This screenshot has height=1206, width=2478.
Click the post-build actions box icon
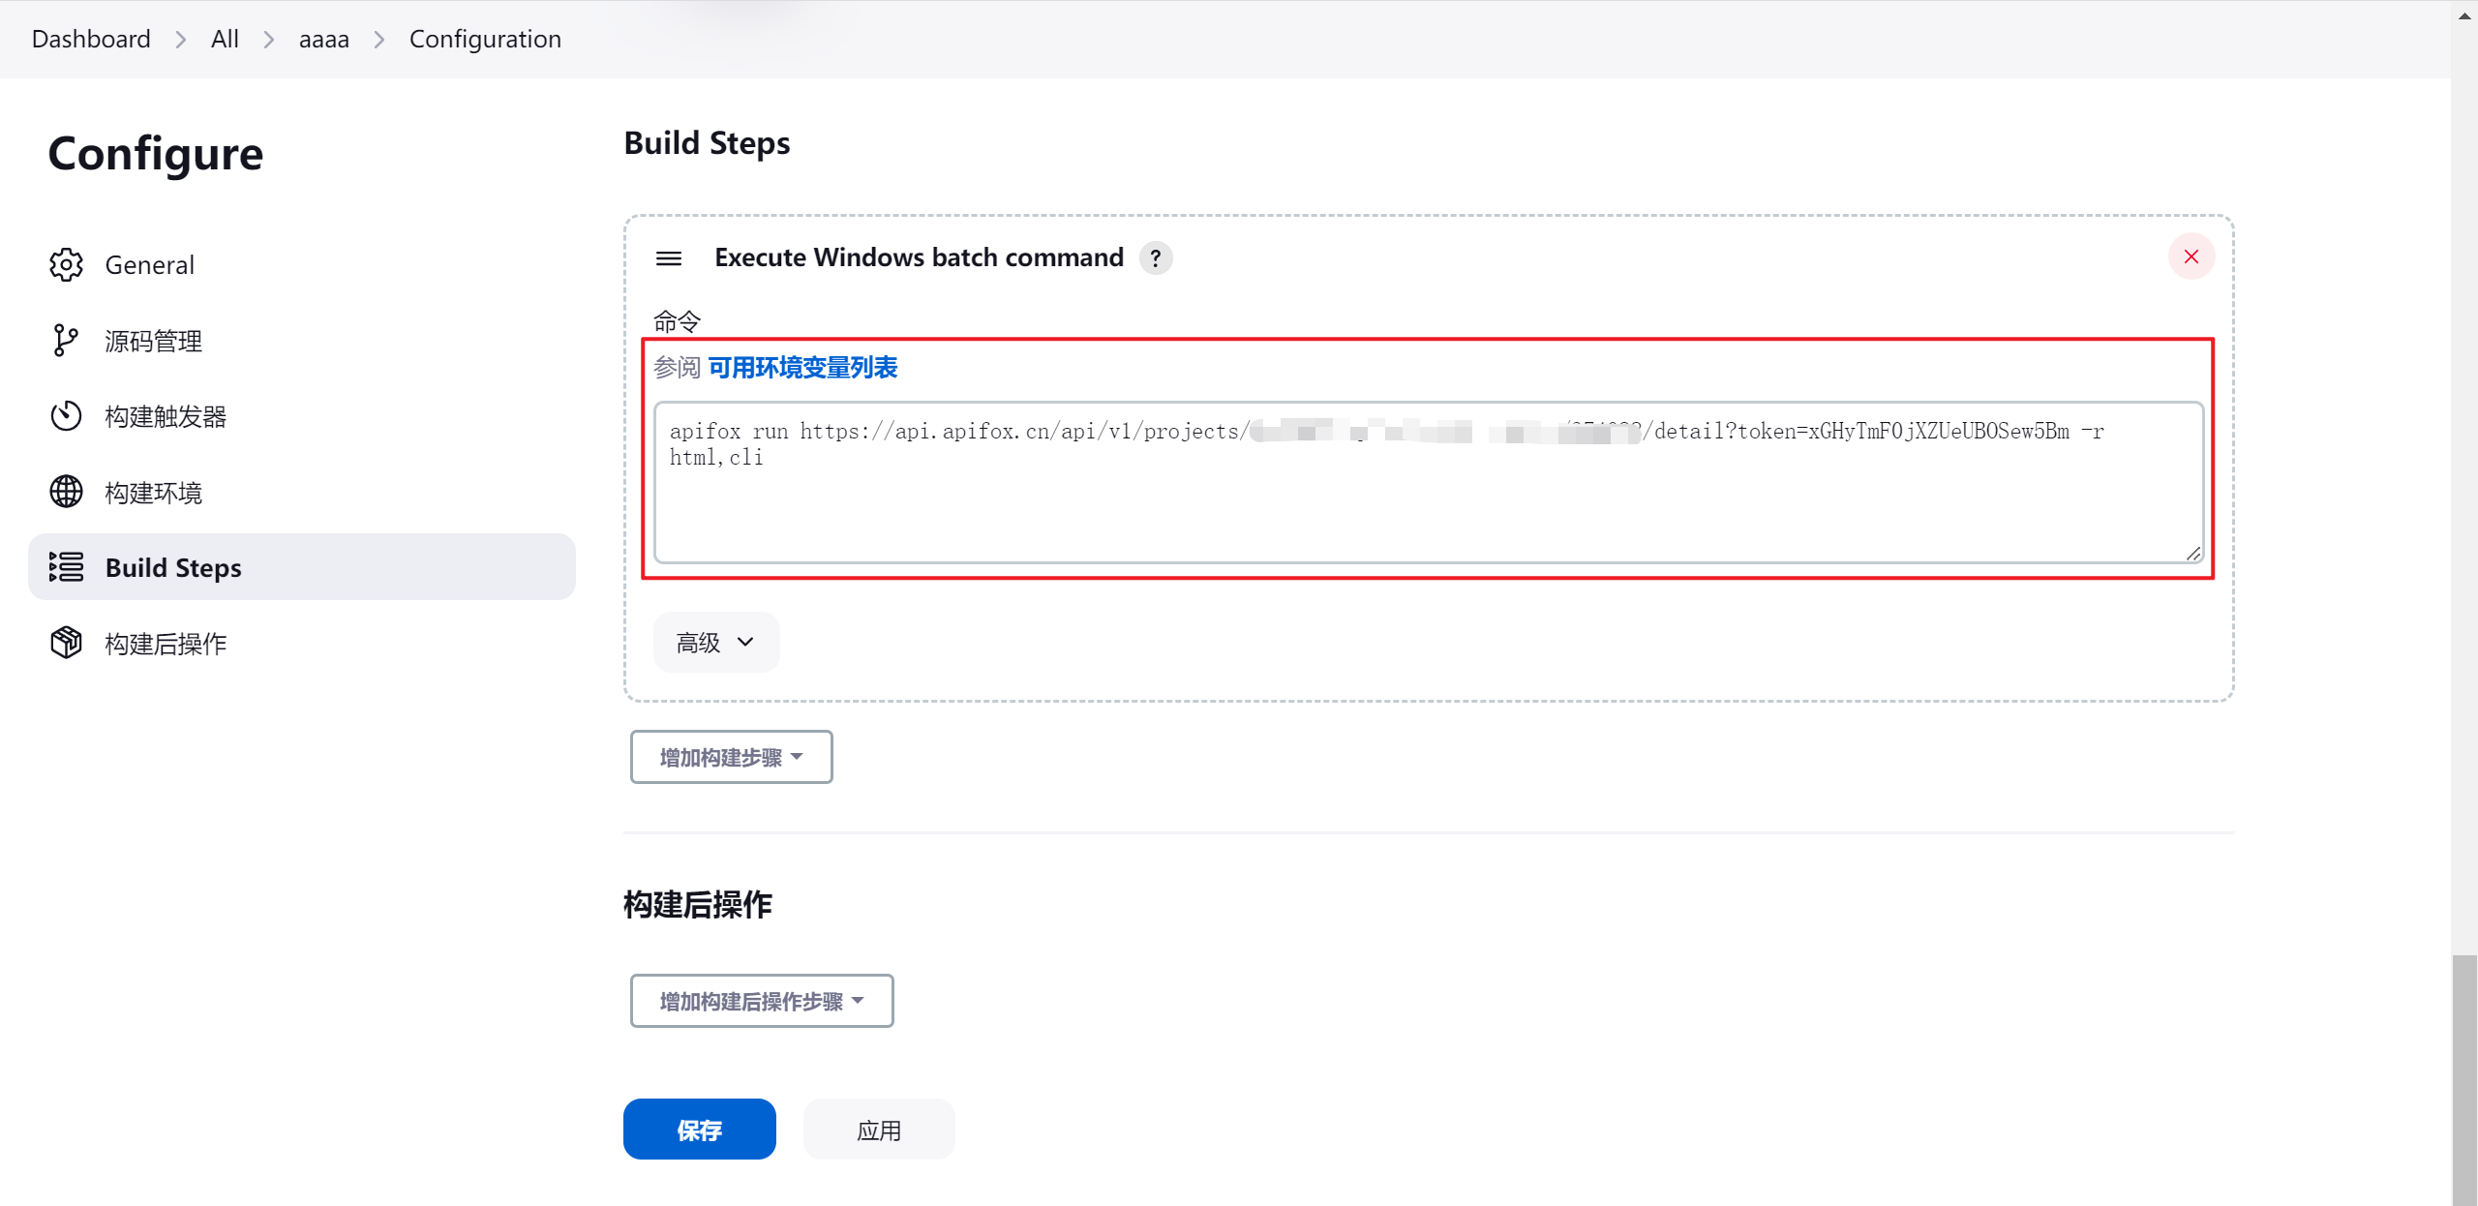click(66, 643)
